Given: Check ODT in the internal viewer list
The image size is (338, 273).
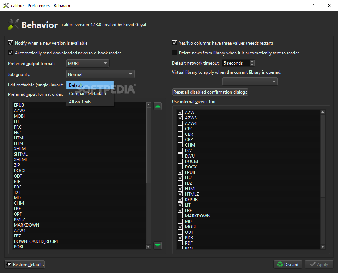Looking at the screenshot, I should click(180, 232).
